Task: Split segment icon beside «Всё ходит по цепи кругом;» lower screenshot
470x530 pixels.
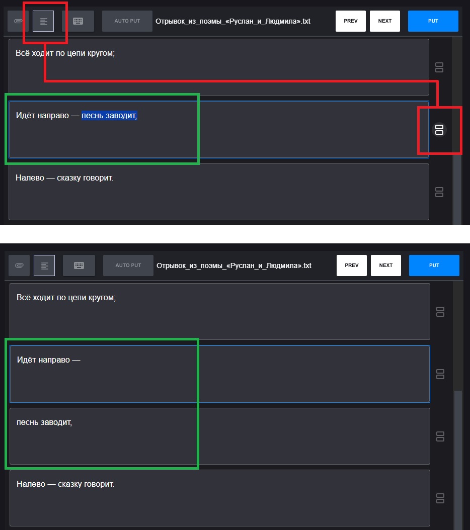Action: (x=440, y=312)
